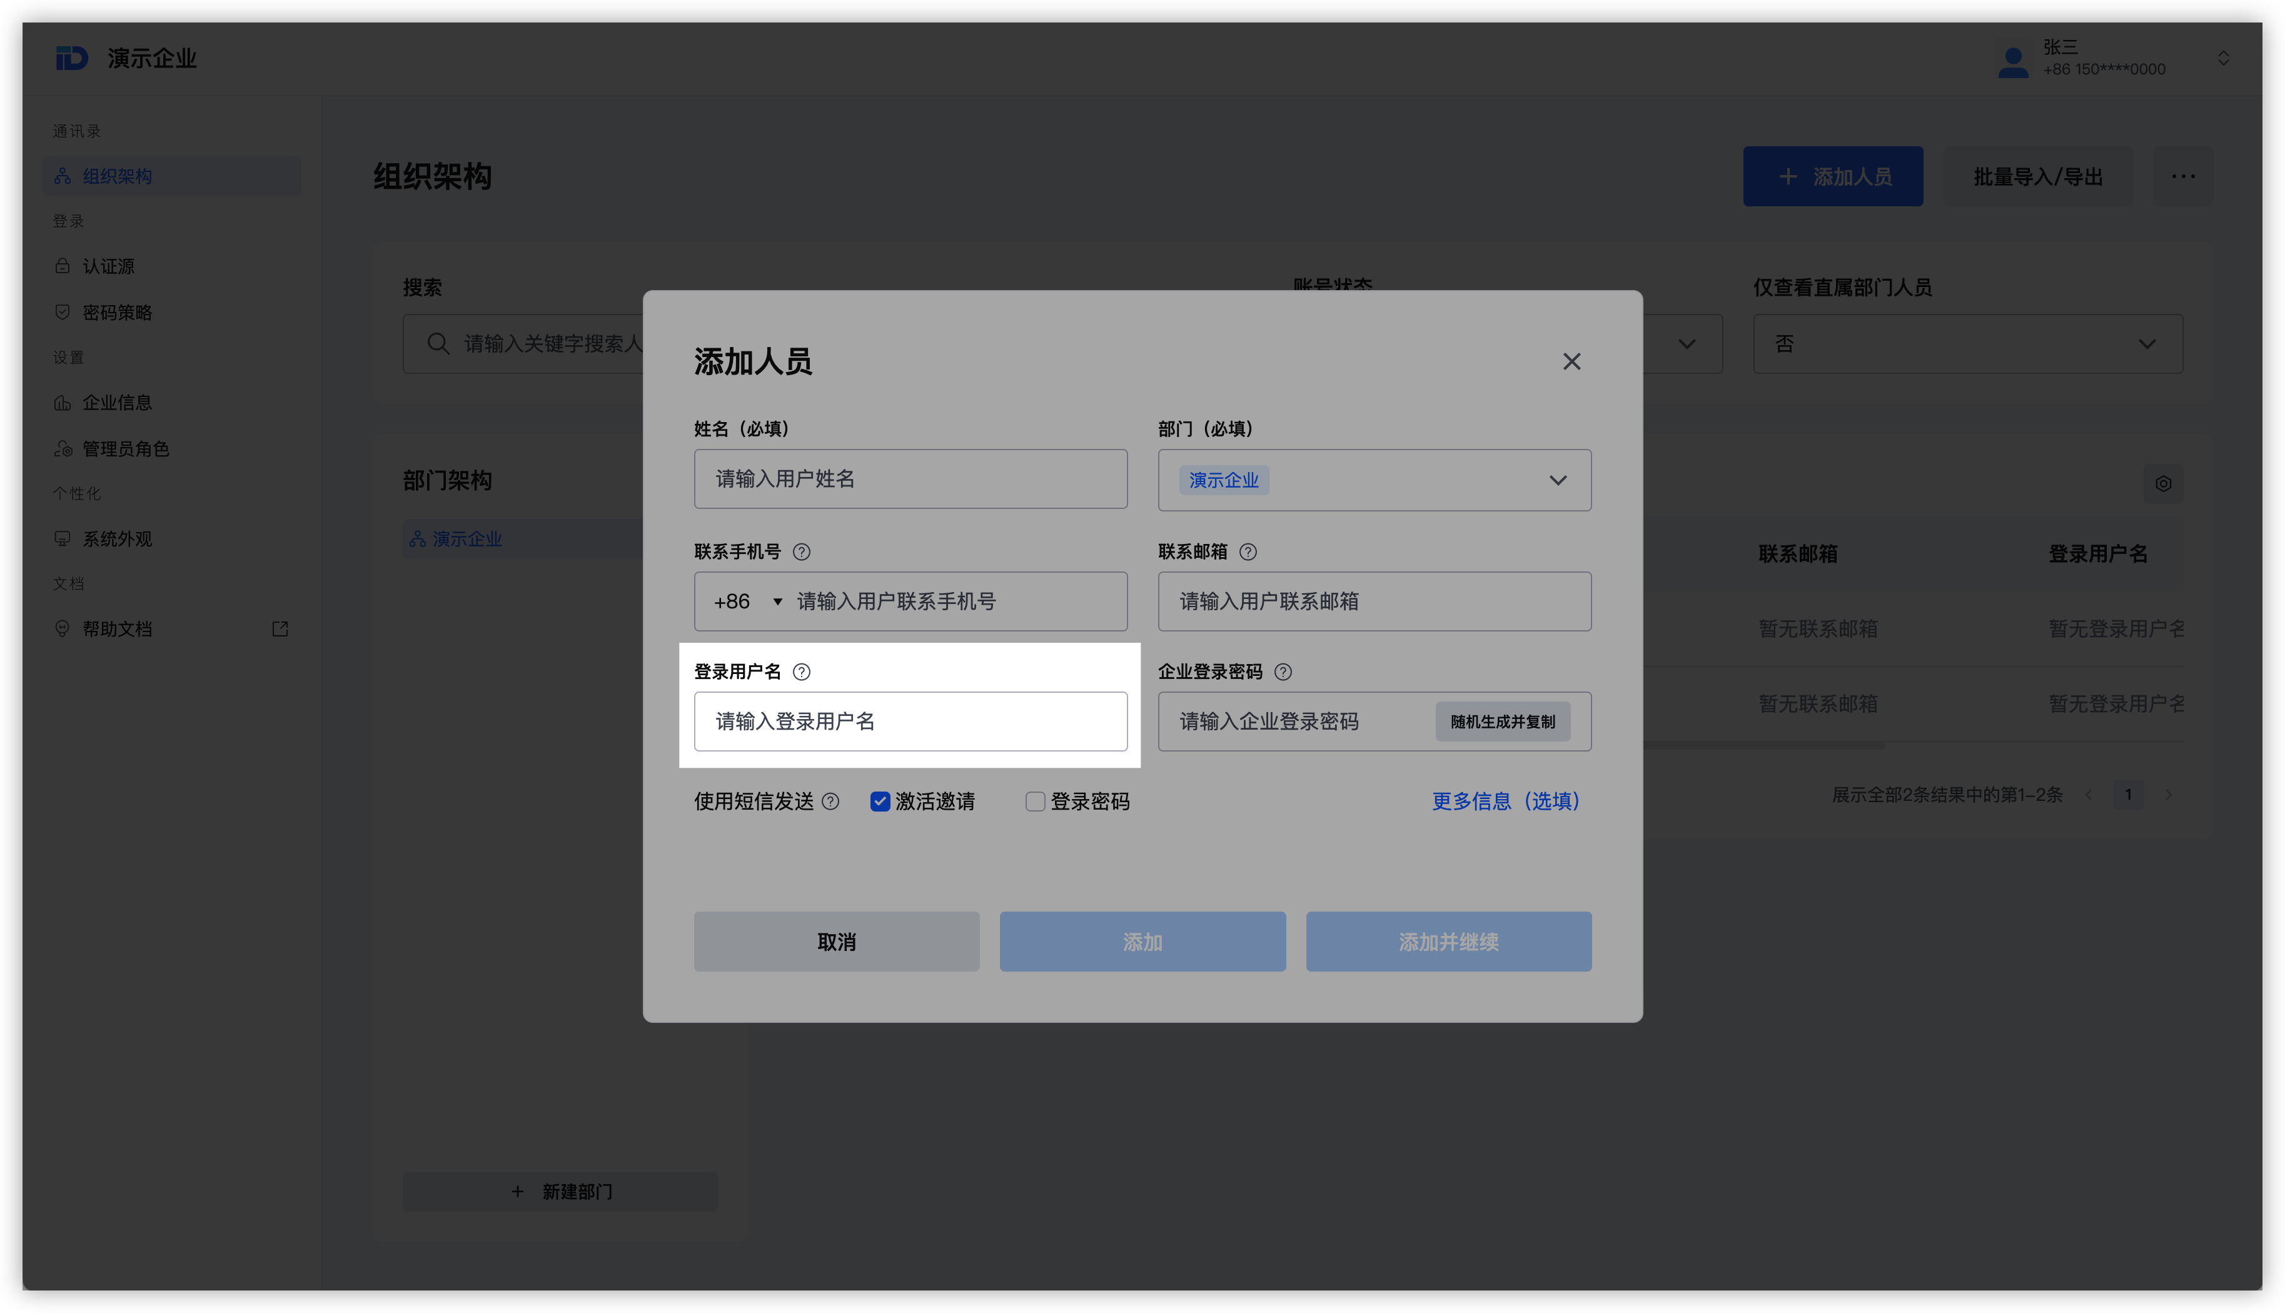The width and height of the screenshot is (2285, 1313).
Task: Click the shield icon next to 密码策略
Action: 62,312
